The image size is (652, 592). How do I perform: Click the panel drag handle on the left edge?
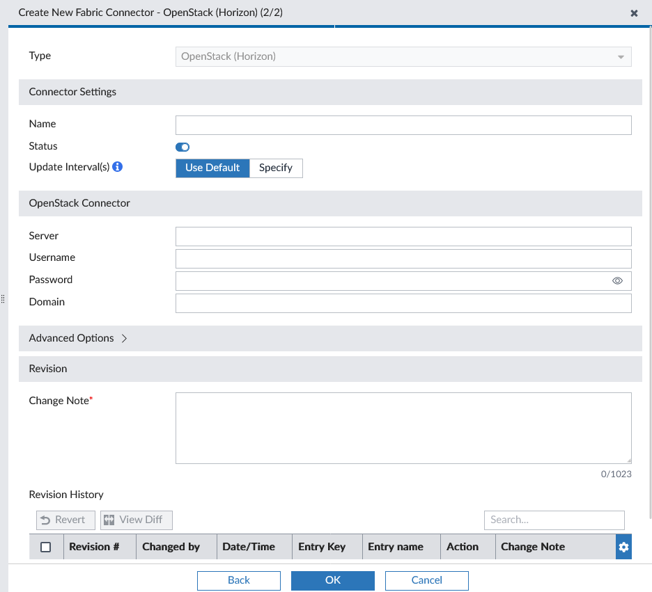click(x=3, y=299)
